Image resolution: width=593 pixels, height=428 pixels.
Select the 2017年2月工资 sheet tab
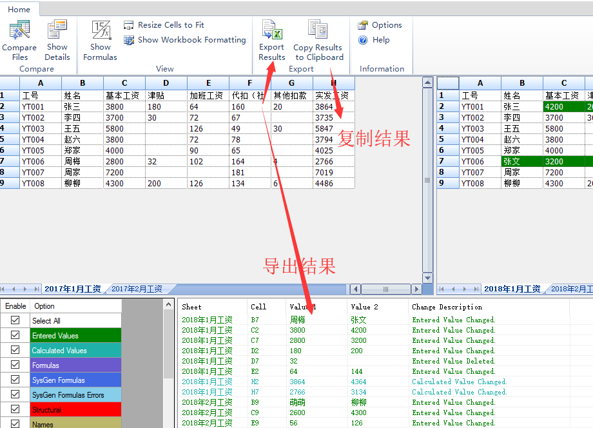[137, 289]
